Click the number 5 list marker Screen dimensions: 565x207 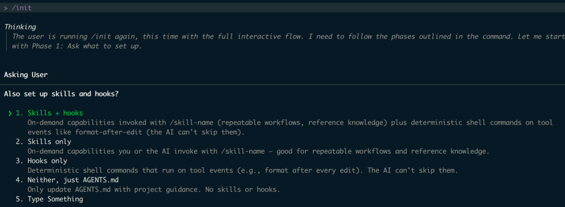click(x=19, y=199)
